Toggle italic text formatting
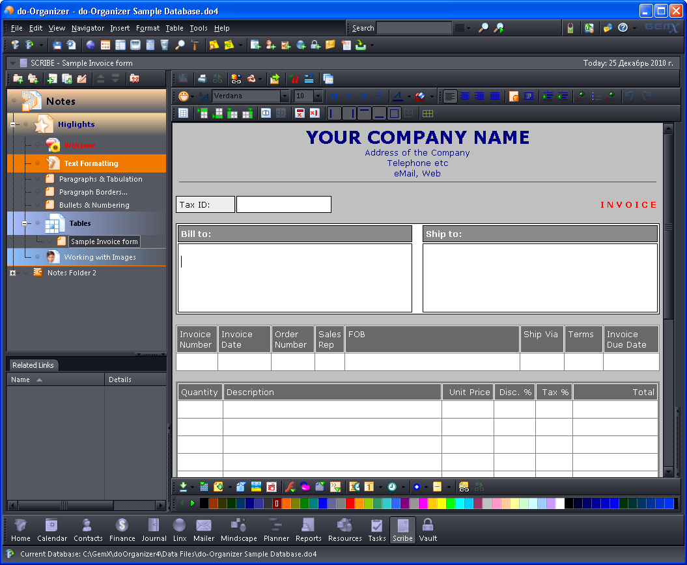The height and width of the screenshot is (565, 687). click(349, 96)
